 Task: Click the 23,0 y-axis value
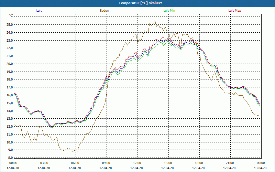tap(10, 40)
